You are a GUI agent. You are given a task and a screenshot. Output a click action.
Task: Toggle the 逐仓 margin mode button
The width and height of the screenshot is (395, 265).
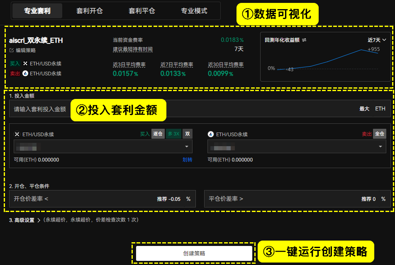(158, 134)
